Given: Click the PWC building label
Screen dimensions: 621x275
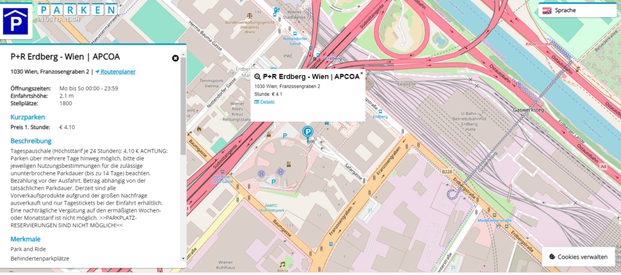Looking at the screenshot, I should coord(288,56).
